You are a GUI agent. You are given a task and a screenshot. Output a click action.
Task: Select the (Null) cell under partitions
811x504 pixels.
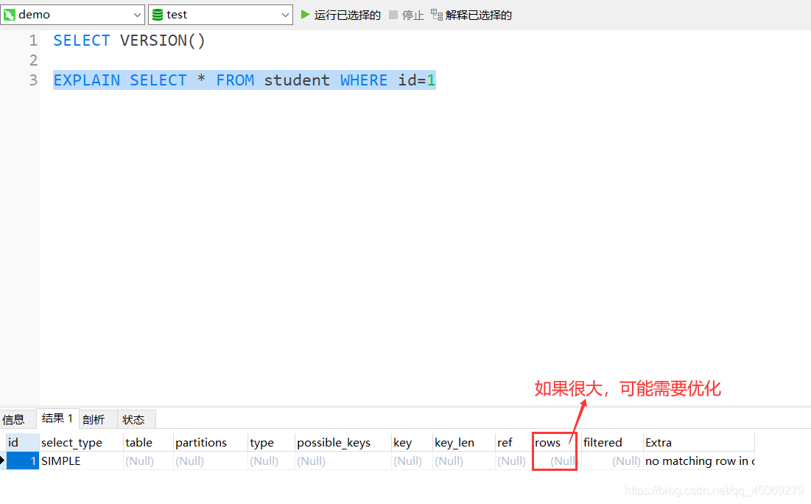tap(211, 461)
